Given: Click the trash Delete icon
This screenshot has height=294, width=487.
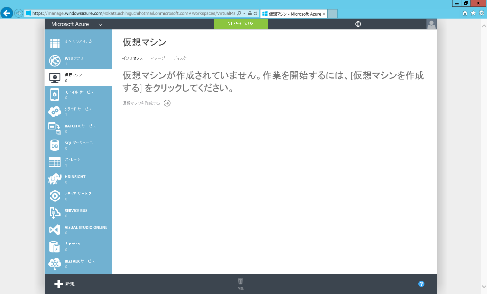Looking at the screenshot, I should coord(240,281).
